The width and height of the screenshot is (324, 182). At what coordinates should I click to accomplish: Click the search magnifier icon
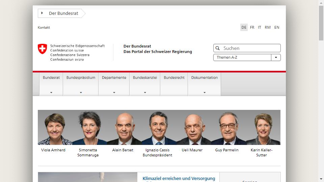(218, 48)
